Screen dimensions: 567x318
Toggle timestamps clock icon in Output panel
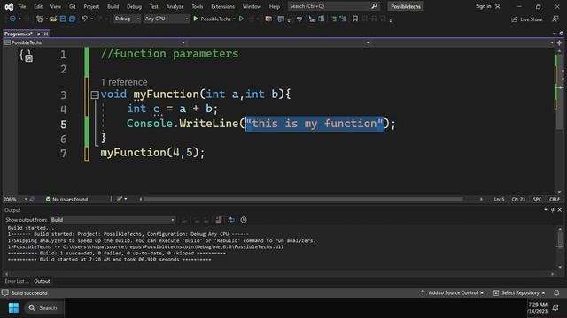244,220
